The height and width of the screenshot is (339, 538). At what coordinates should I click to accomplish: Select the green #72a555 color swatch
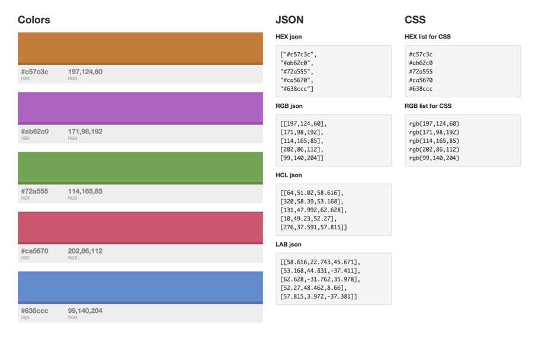pyautogui.click(x=140, y=168)
